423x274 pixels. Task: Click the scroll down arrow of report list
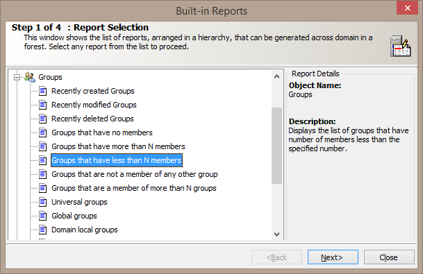click(x=276, y=234)
